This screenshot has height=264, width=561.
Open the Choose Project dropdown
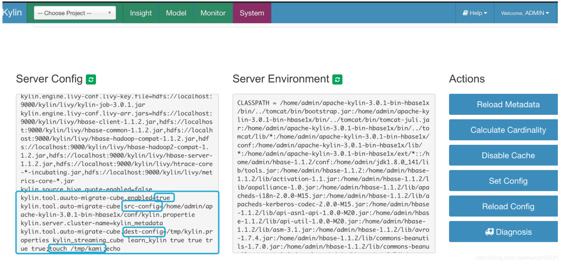(75, 13)
